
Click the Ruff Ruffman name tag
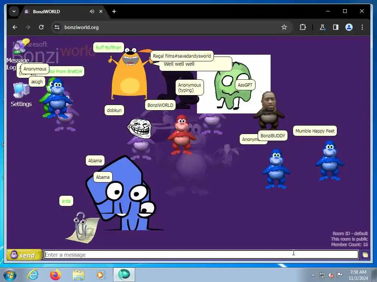pyautogui.click(x=109, y=47)
